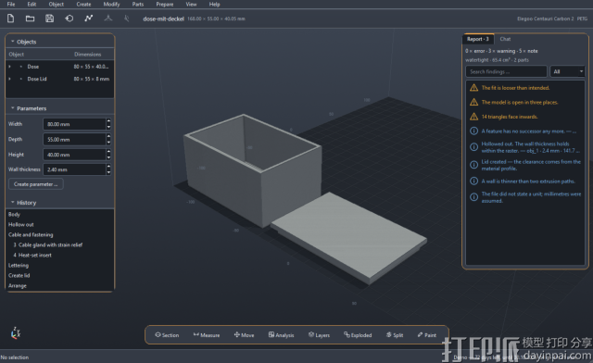Click warning icon for 'model is open' finding

[473, 102]
